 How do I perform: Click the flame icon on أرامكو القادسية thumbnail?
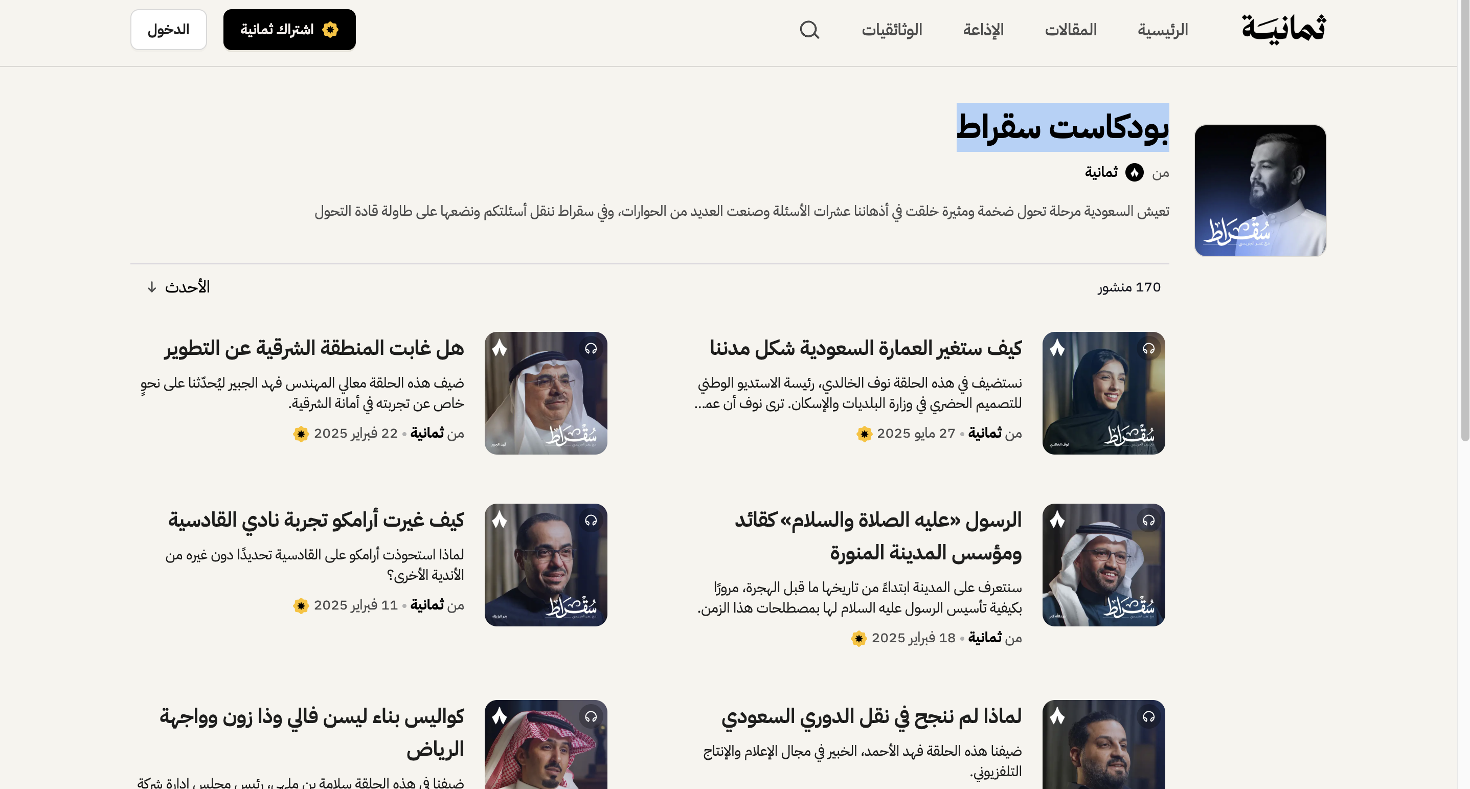[x=500, y=520]
